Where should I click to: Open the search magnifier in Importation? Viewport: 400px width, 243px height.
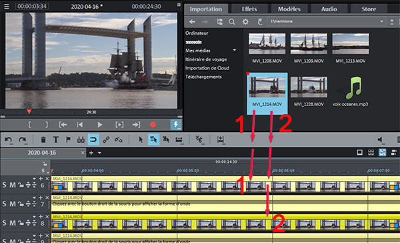pyautogui.click(x=231, y=22)
